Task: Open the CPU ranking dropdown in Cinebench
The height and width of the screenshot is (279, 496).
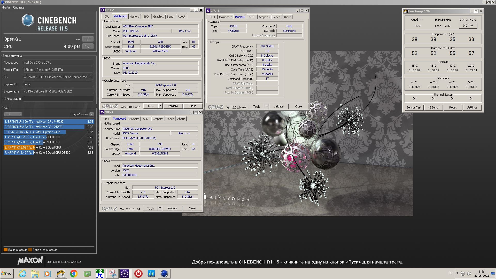Action: pyautogui.click(x=13, y=114)
